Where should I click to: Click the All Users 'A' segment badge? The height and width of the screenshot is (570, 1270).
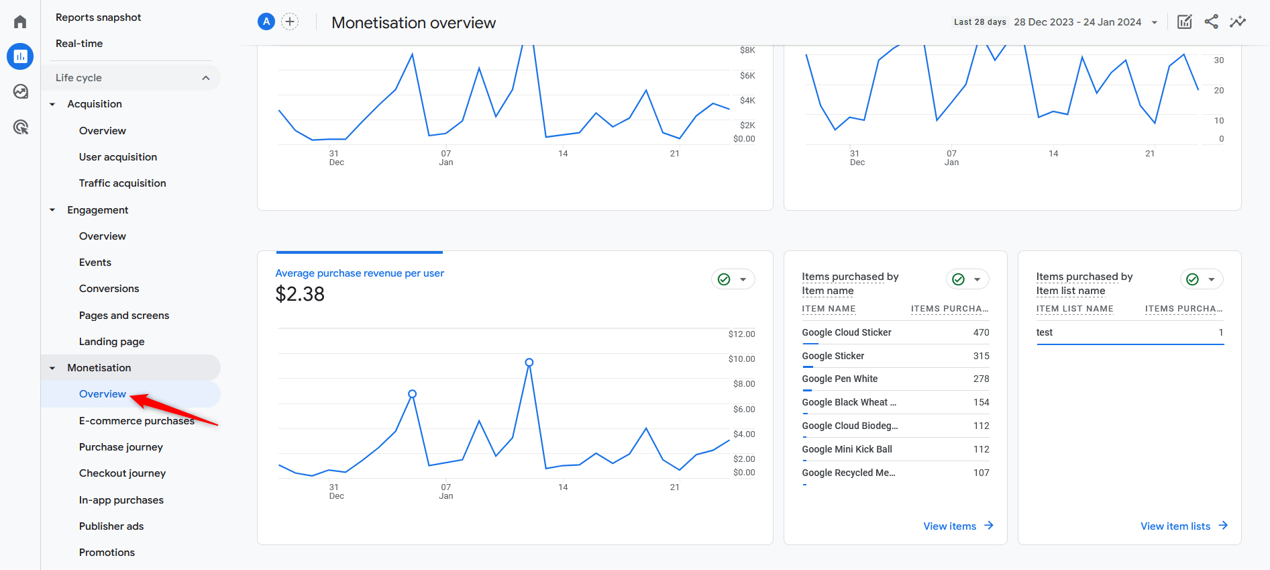tap(266, 21)
